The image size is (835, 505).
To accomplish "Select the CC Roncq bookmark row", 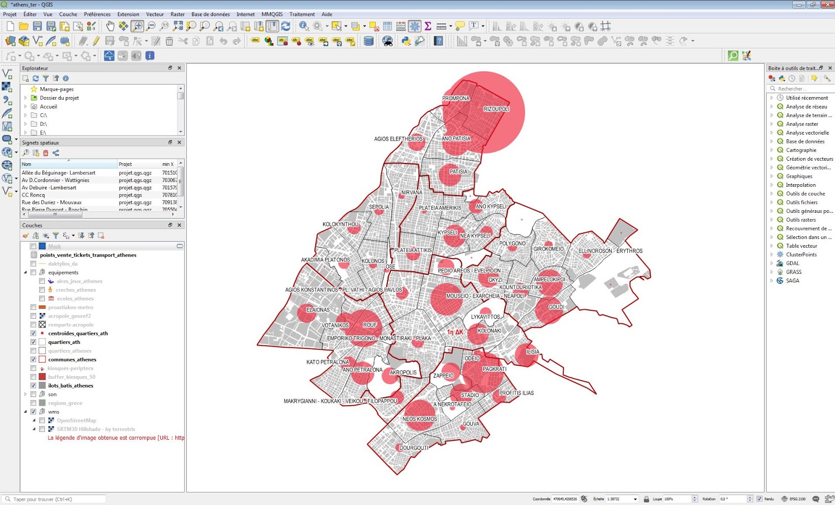I will tap(99, 195).
